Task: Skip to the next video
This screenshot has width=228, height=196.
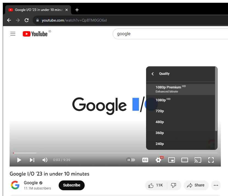Action: coord(32,160)
